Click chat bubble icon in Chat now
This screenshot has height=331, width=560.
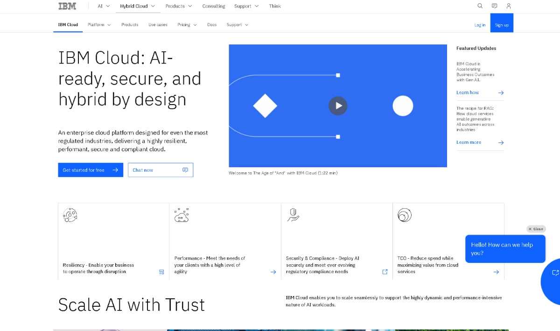185,170
